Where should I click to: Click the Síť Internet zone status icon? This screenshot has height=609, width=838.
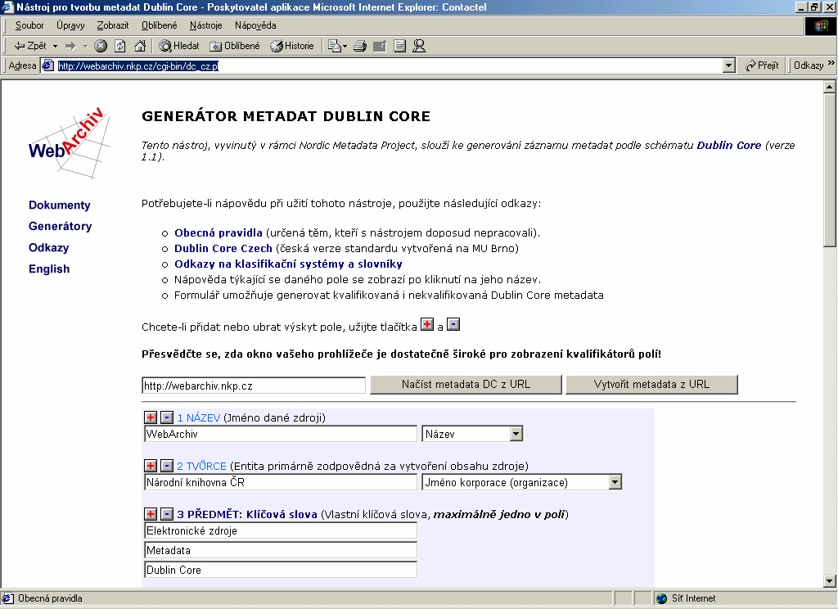point(662,598)
